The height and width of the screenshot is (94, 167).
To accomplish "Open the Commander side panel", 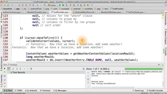I will point(166,19).
